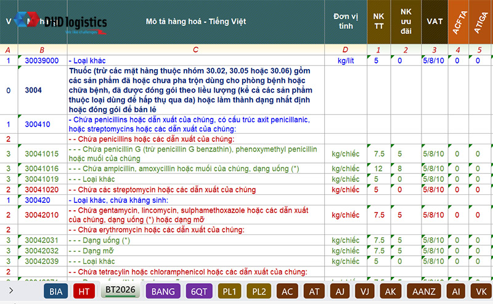
Task: Open the AK tab button
Action: (x=390, y=292)
